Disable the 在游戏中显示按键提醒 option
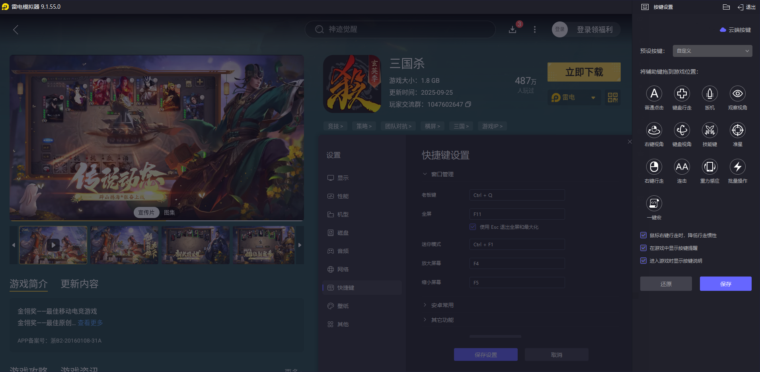 point(643,248)
